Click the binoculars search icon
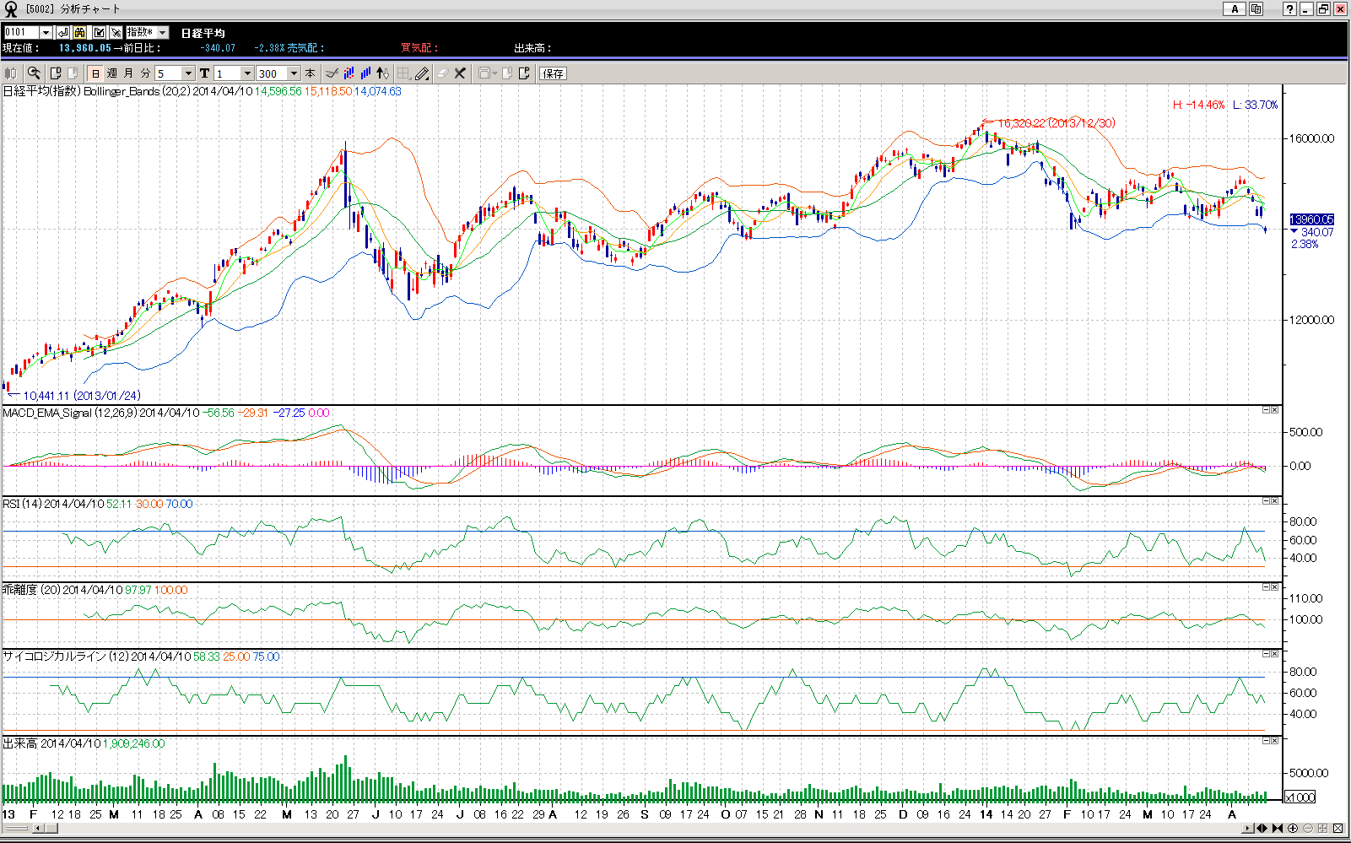The width and height of the screenshot is (1351, 843). [80, 32]
